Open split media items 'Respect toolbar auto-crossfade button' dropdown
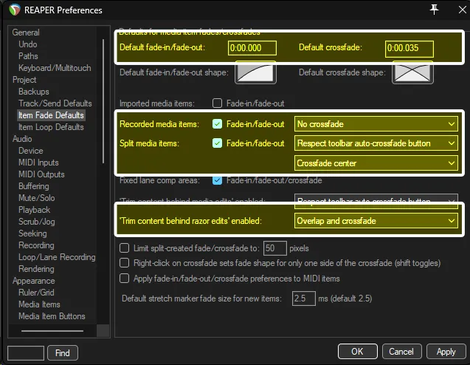The image size is (470, 365). pyautogui.click(x=376, y=143)
